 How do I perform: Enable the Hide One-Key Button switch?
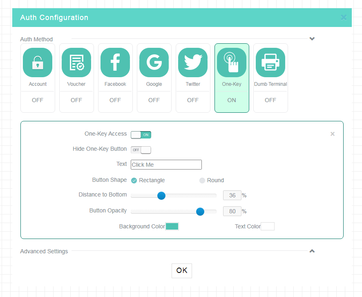coord(141,150)
